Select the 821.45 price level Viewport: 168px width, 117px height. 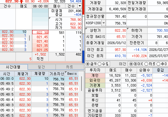[40, 37]
